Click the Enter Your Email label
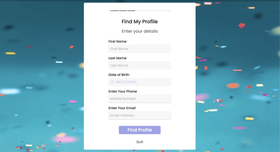280x152 pixels. (x=122, y=108)
